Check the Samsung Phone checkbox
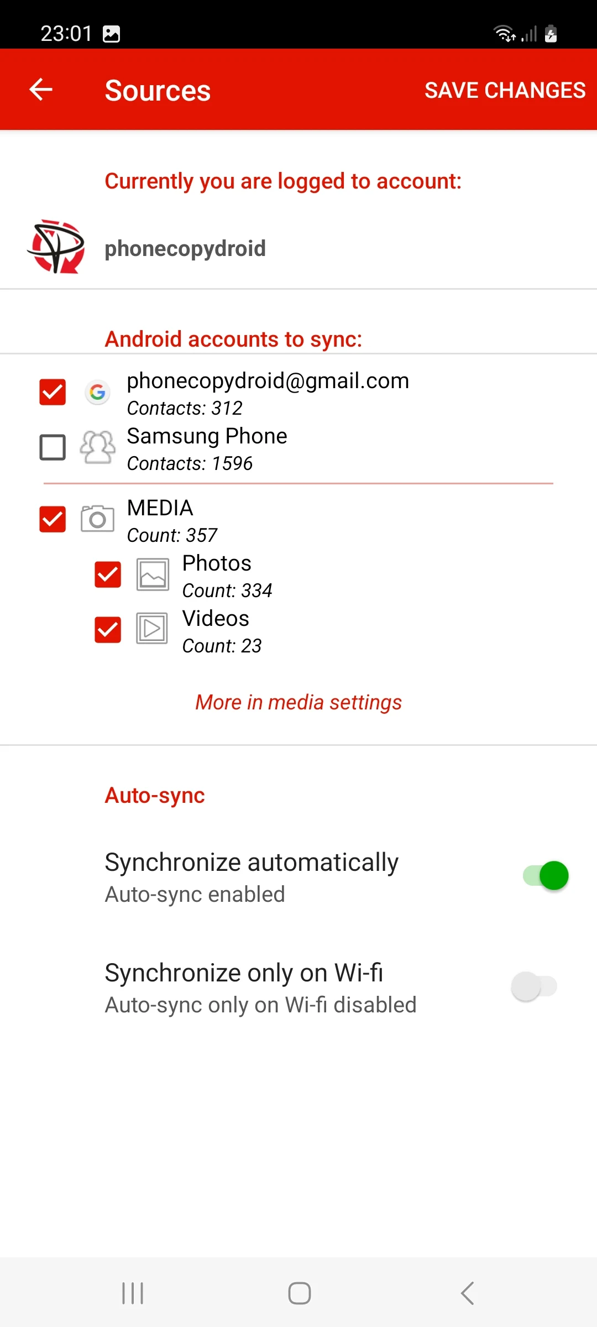The height and width of the screenshot is (1327, 597). tap(53, 447)
